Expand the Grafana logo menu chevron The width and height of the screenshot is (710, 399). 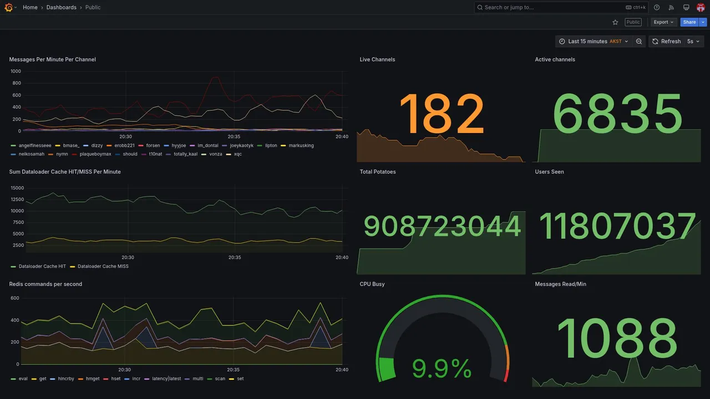[x=16, y=7]
